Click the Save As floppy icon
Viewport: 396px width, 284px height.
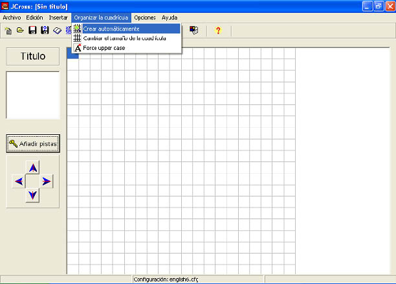click(x=45, y=30)
